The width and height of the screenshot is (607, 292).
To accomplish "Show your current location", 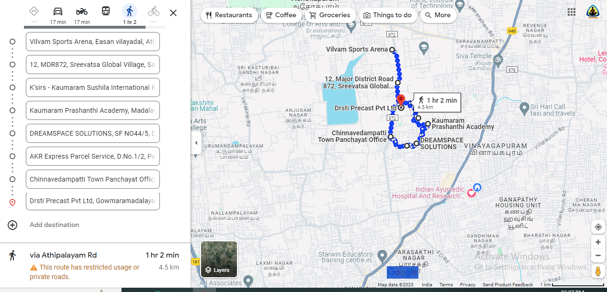I will [x=598, y=227].
